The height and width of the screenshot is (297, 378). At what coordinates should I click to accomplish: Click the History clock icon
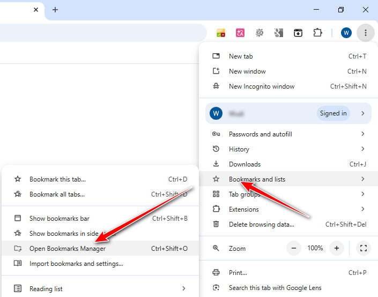click(216, 149)
